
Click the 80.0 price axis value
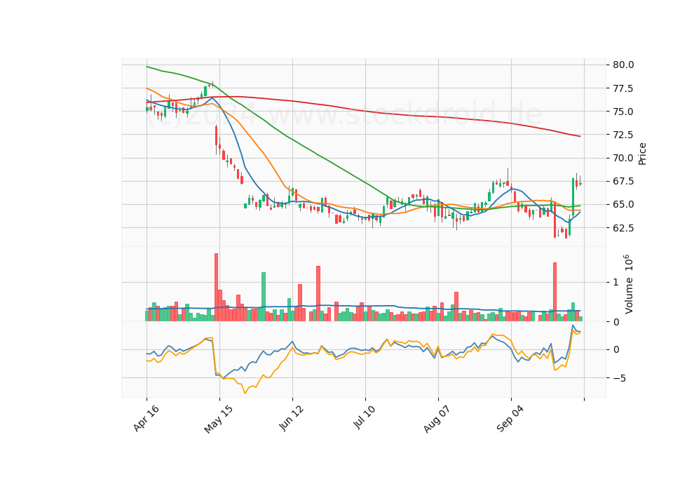tap(623, 65)
